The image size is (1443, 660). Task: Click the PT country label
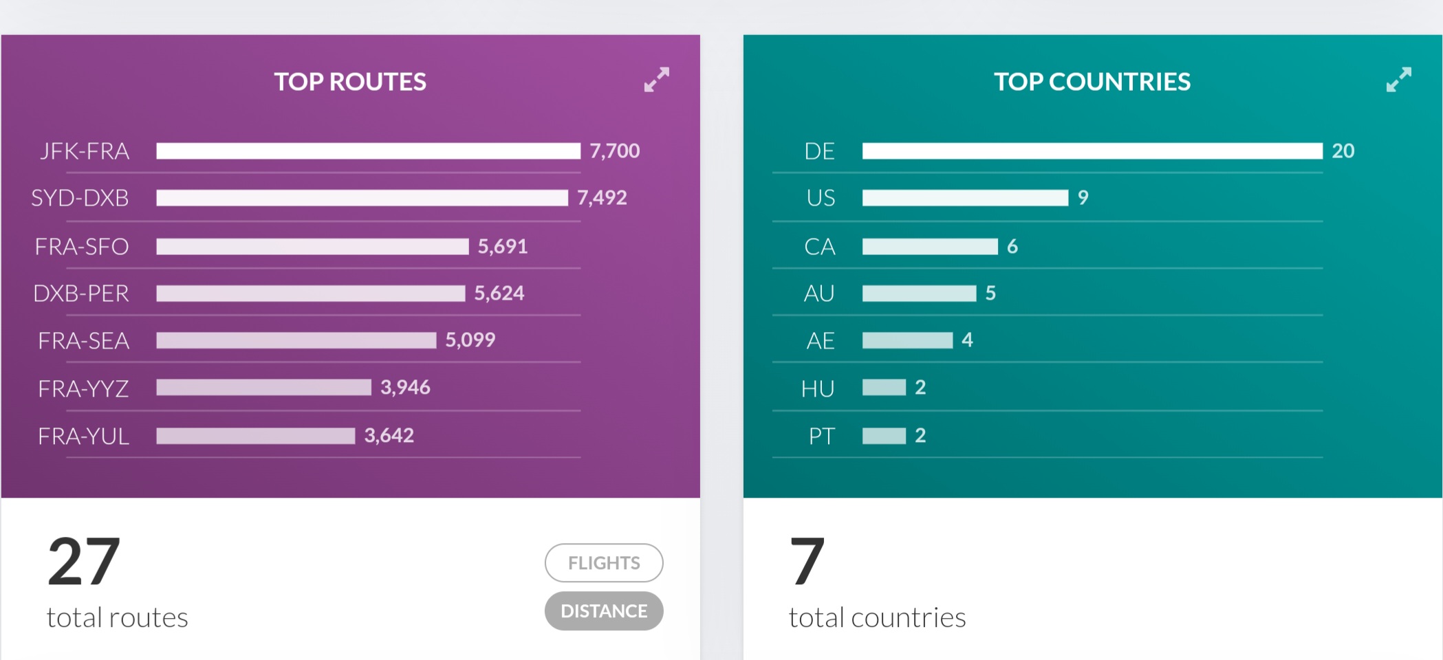[822, 436]
